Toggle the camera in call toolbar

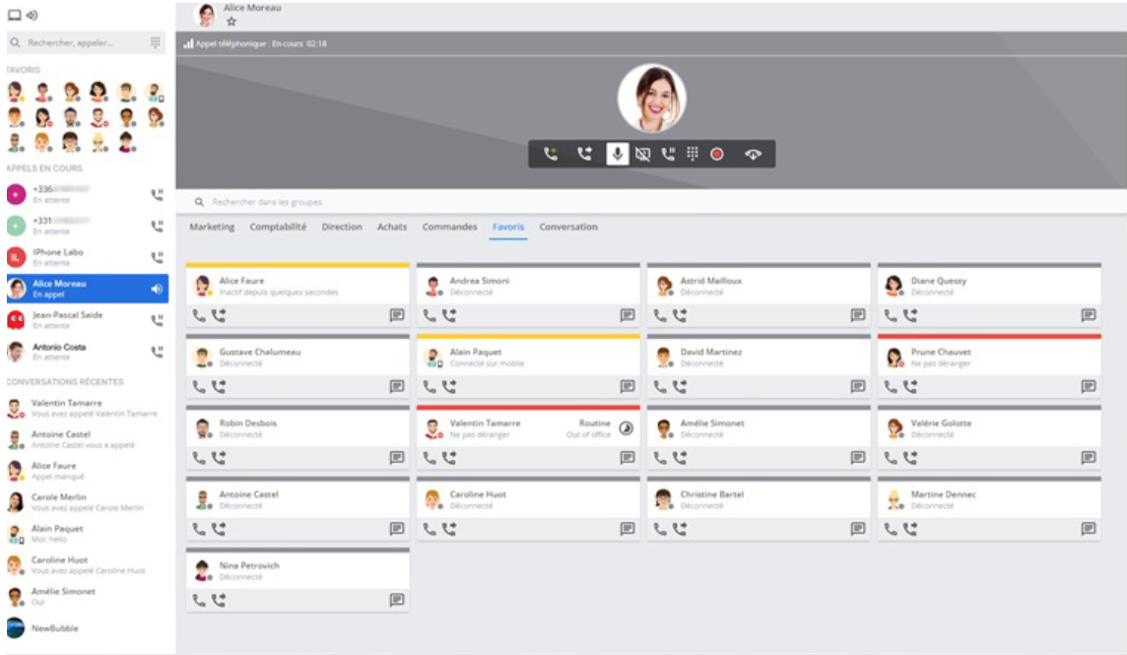pos(643,154)
